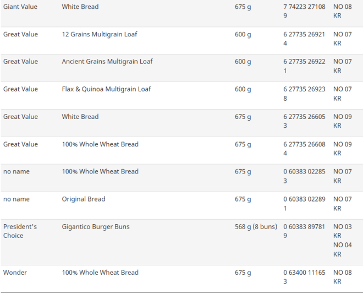
Task: Click the Wonder brand cell
Action: click(x=15, y=273)
